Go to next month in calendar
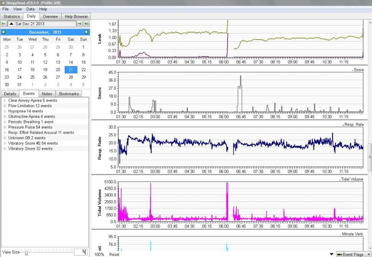Viewport: 372px width, 257px height. [x=86, y=32]
